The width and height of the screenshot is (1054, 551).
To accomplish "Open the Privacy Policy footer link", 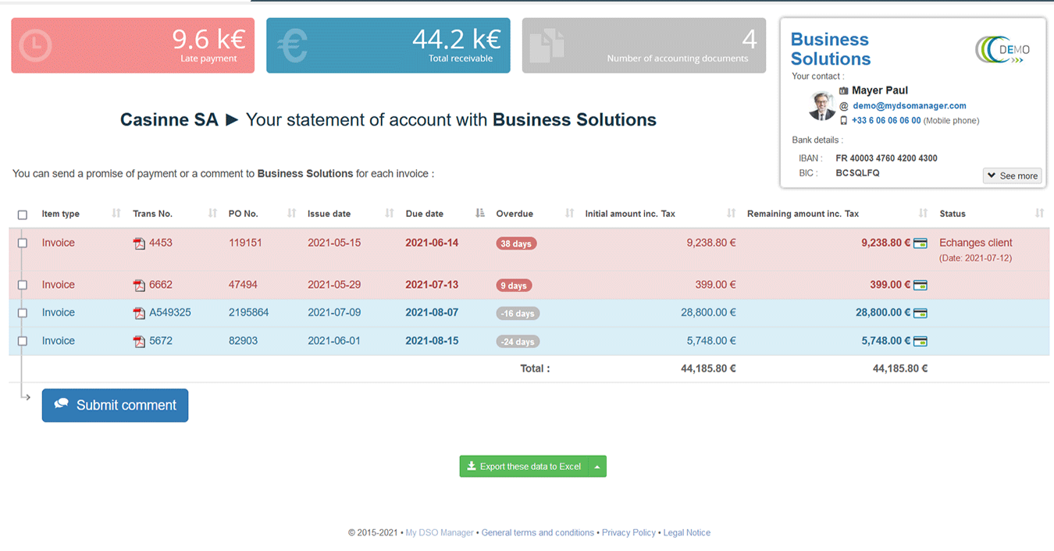I will 628,533.
